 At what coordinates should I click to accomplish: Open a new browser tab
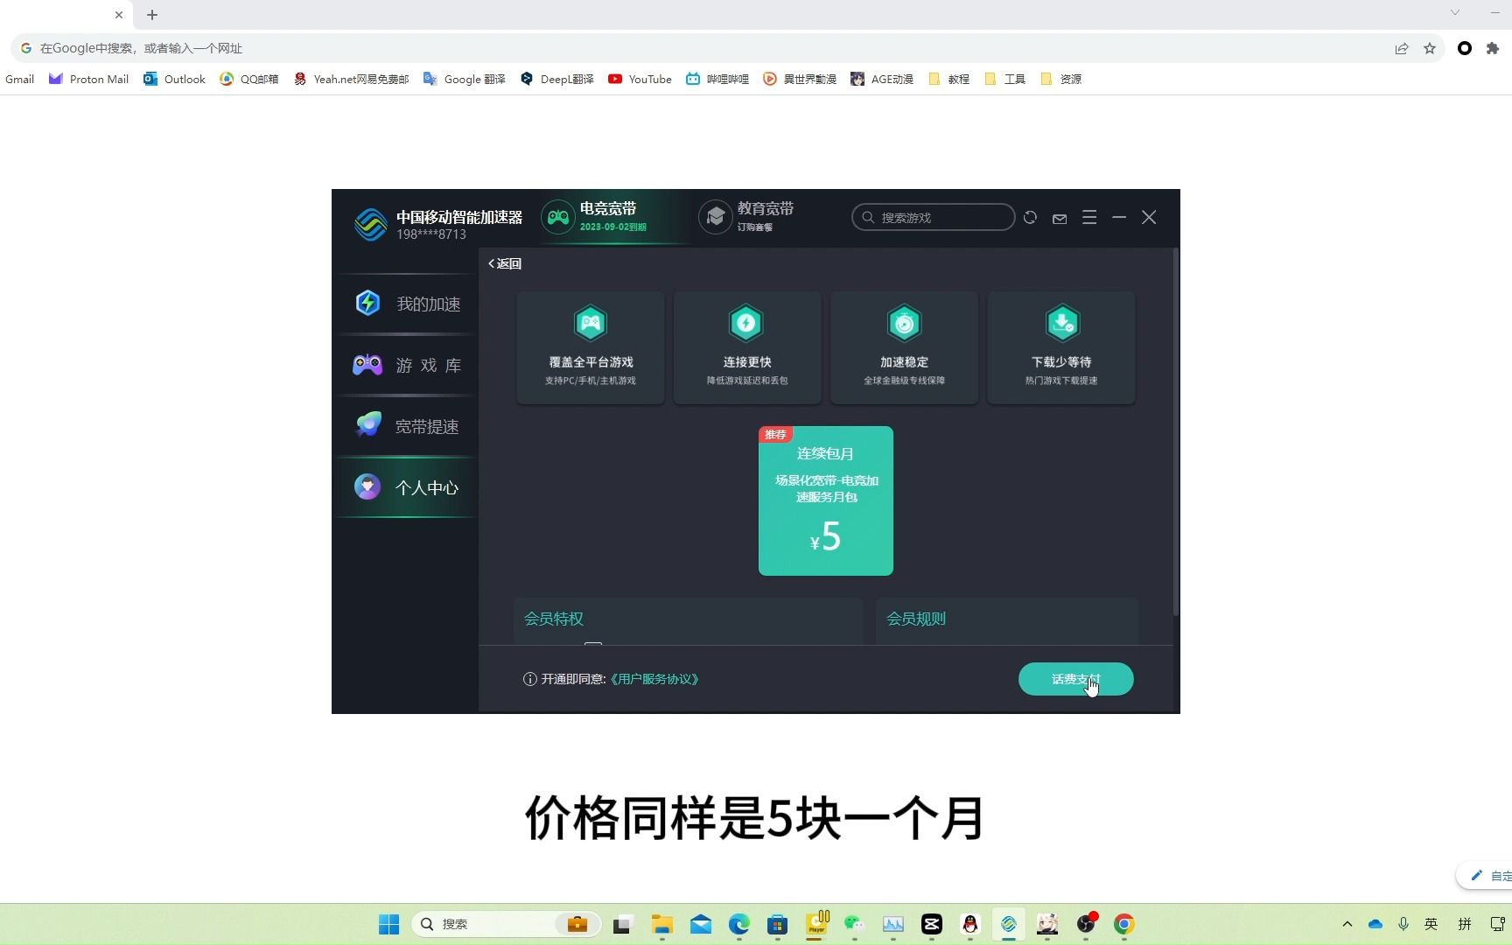[152, 15]
